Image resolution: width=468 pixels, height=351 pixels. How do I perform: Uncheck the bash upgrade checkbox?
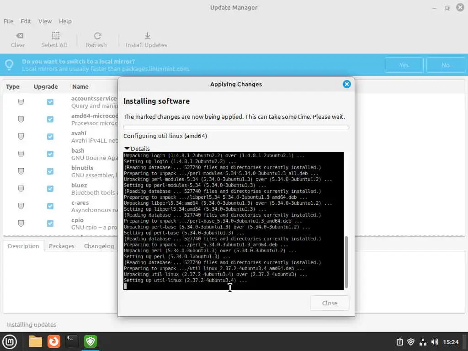coord(50,154)
